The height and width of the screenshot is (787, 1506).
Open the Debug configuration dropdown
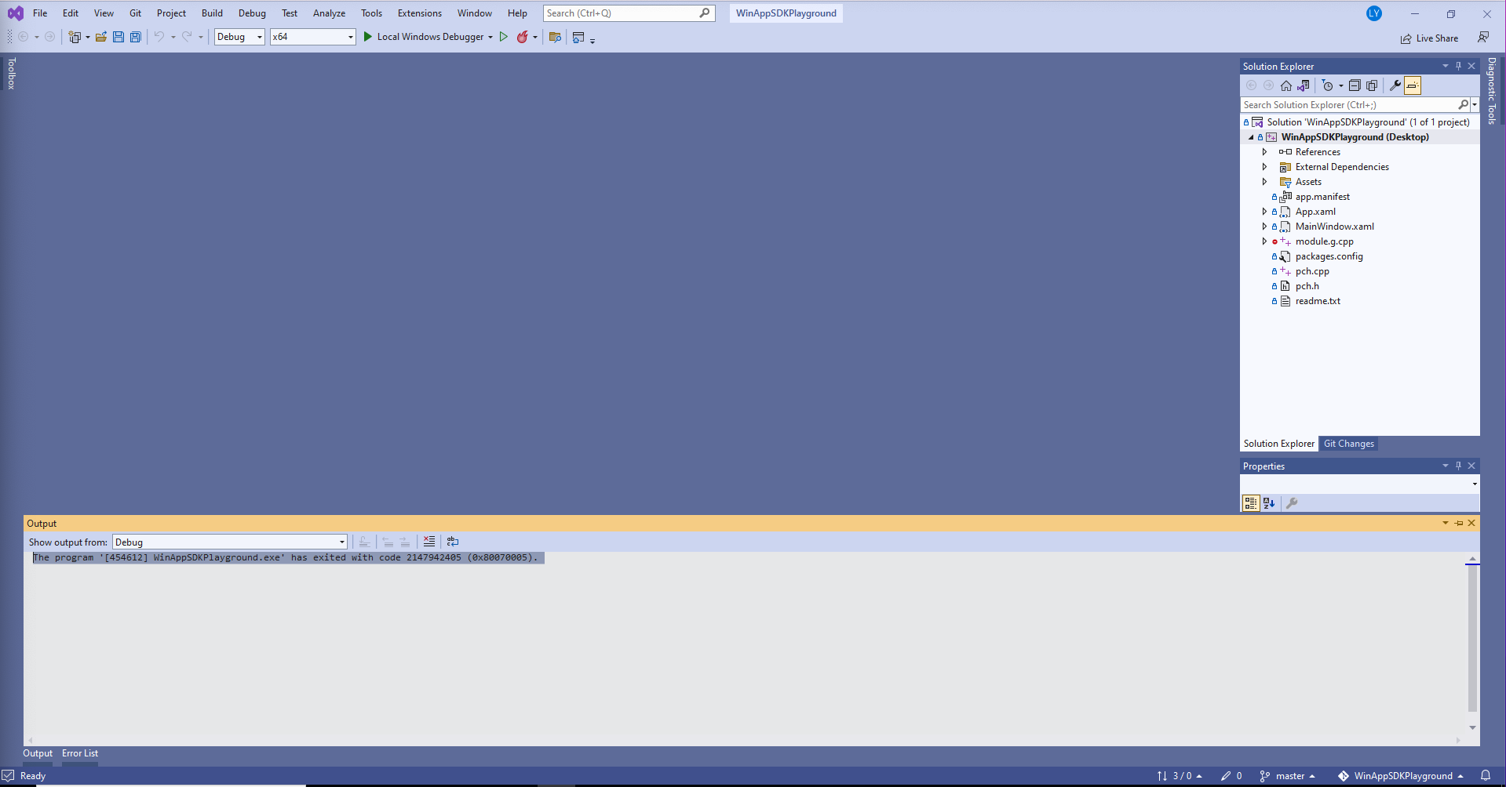tap(239, 37)
